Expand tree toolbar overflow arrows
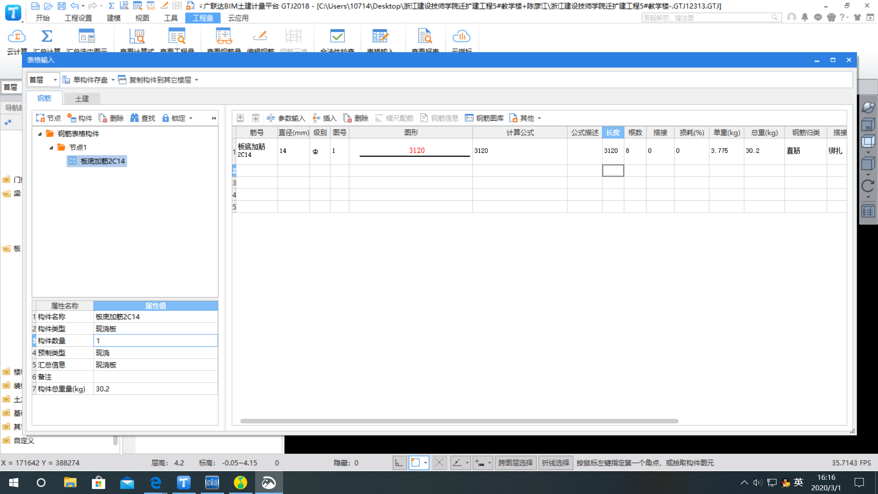The height and width of the screenshot is (494, 878). [x=214, y=118]
